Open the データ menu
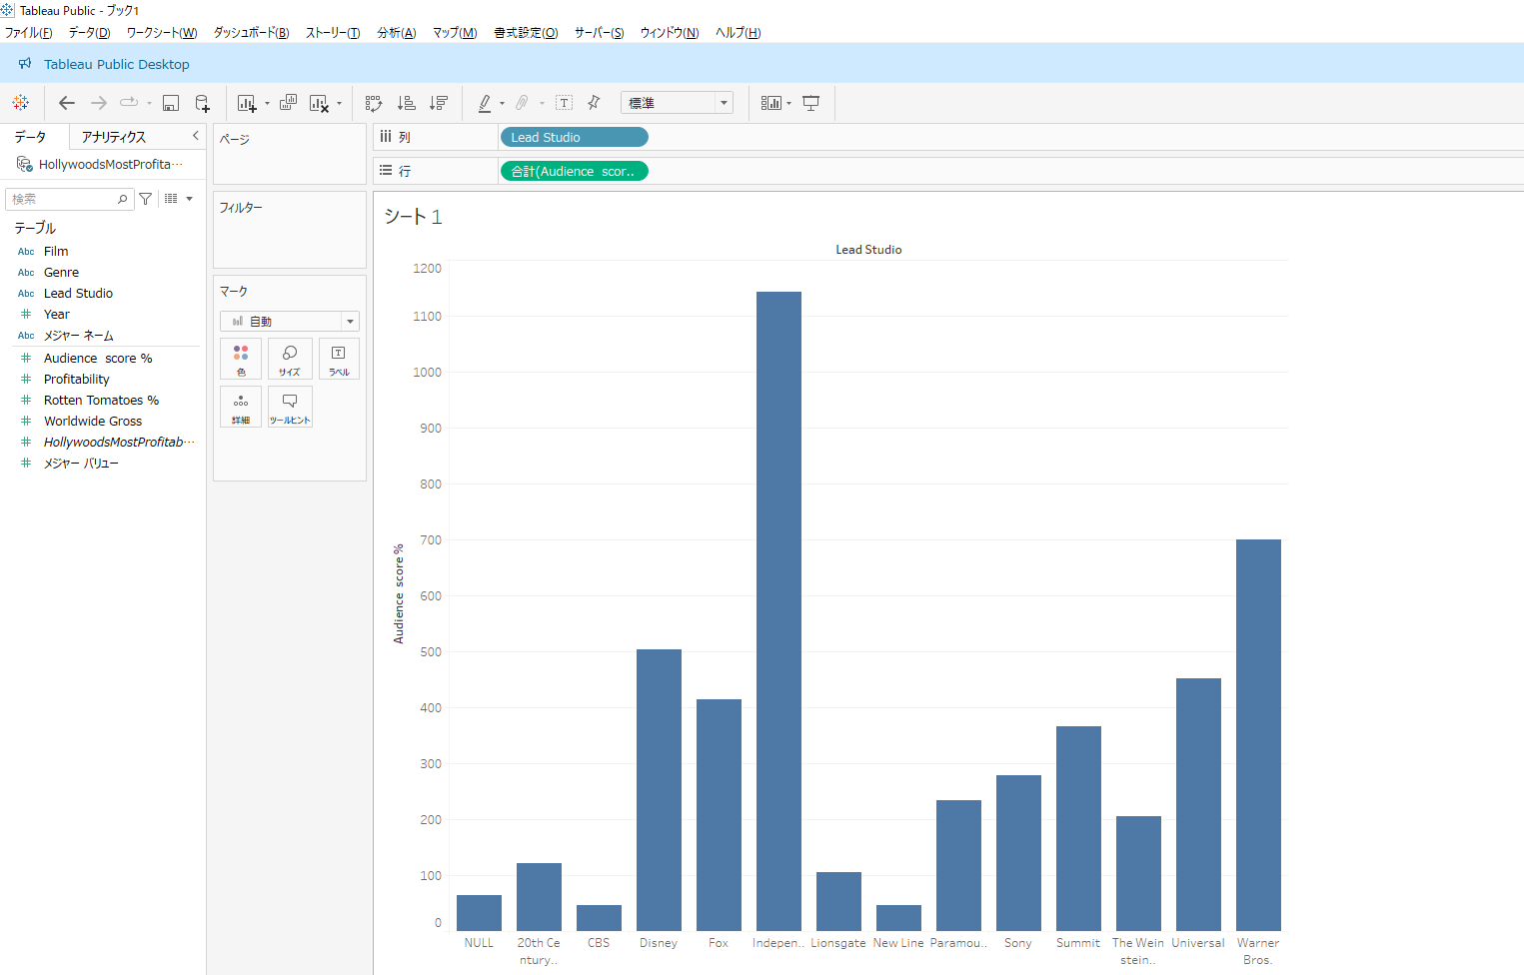1524x975 pixels. click(89, 32)
